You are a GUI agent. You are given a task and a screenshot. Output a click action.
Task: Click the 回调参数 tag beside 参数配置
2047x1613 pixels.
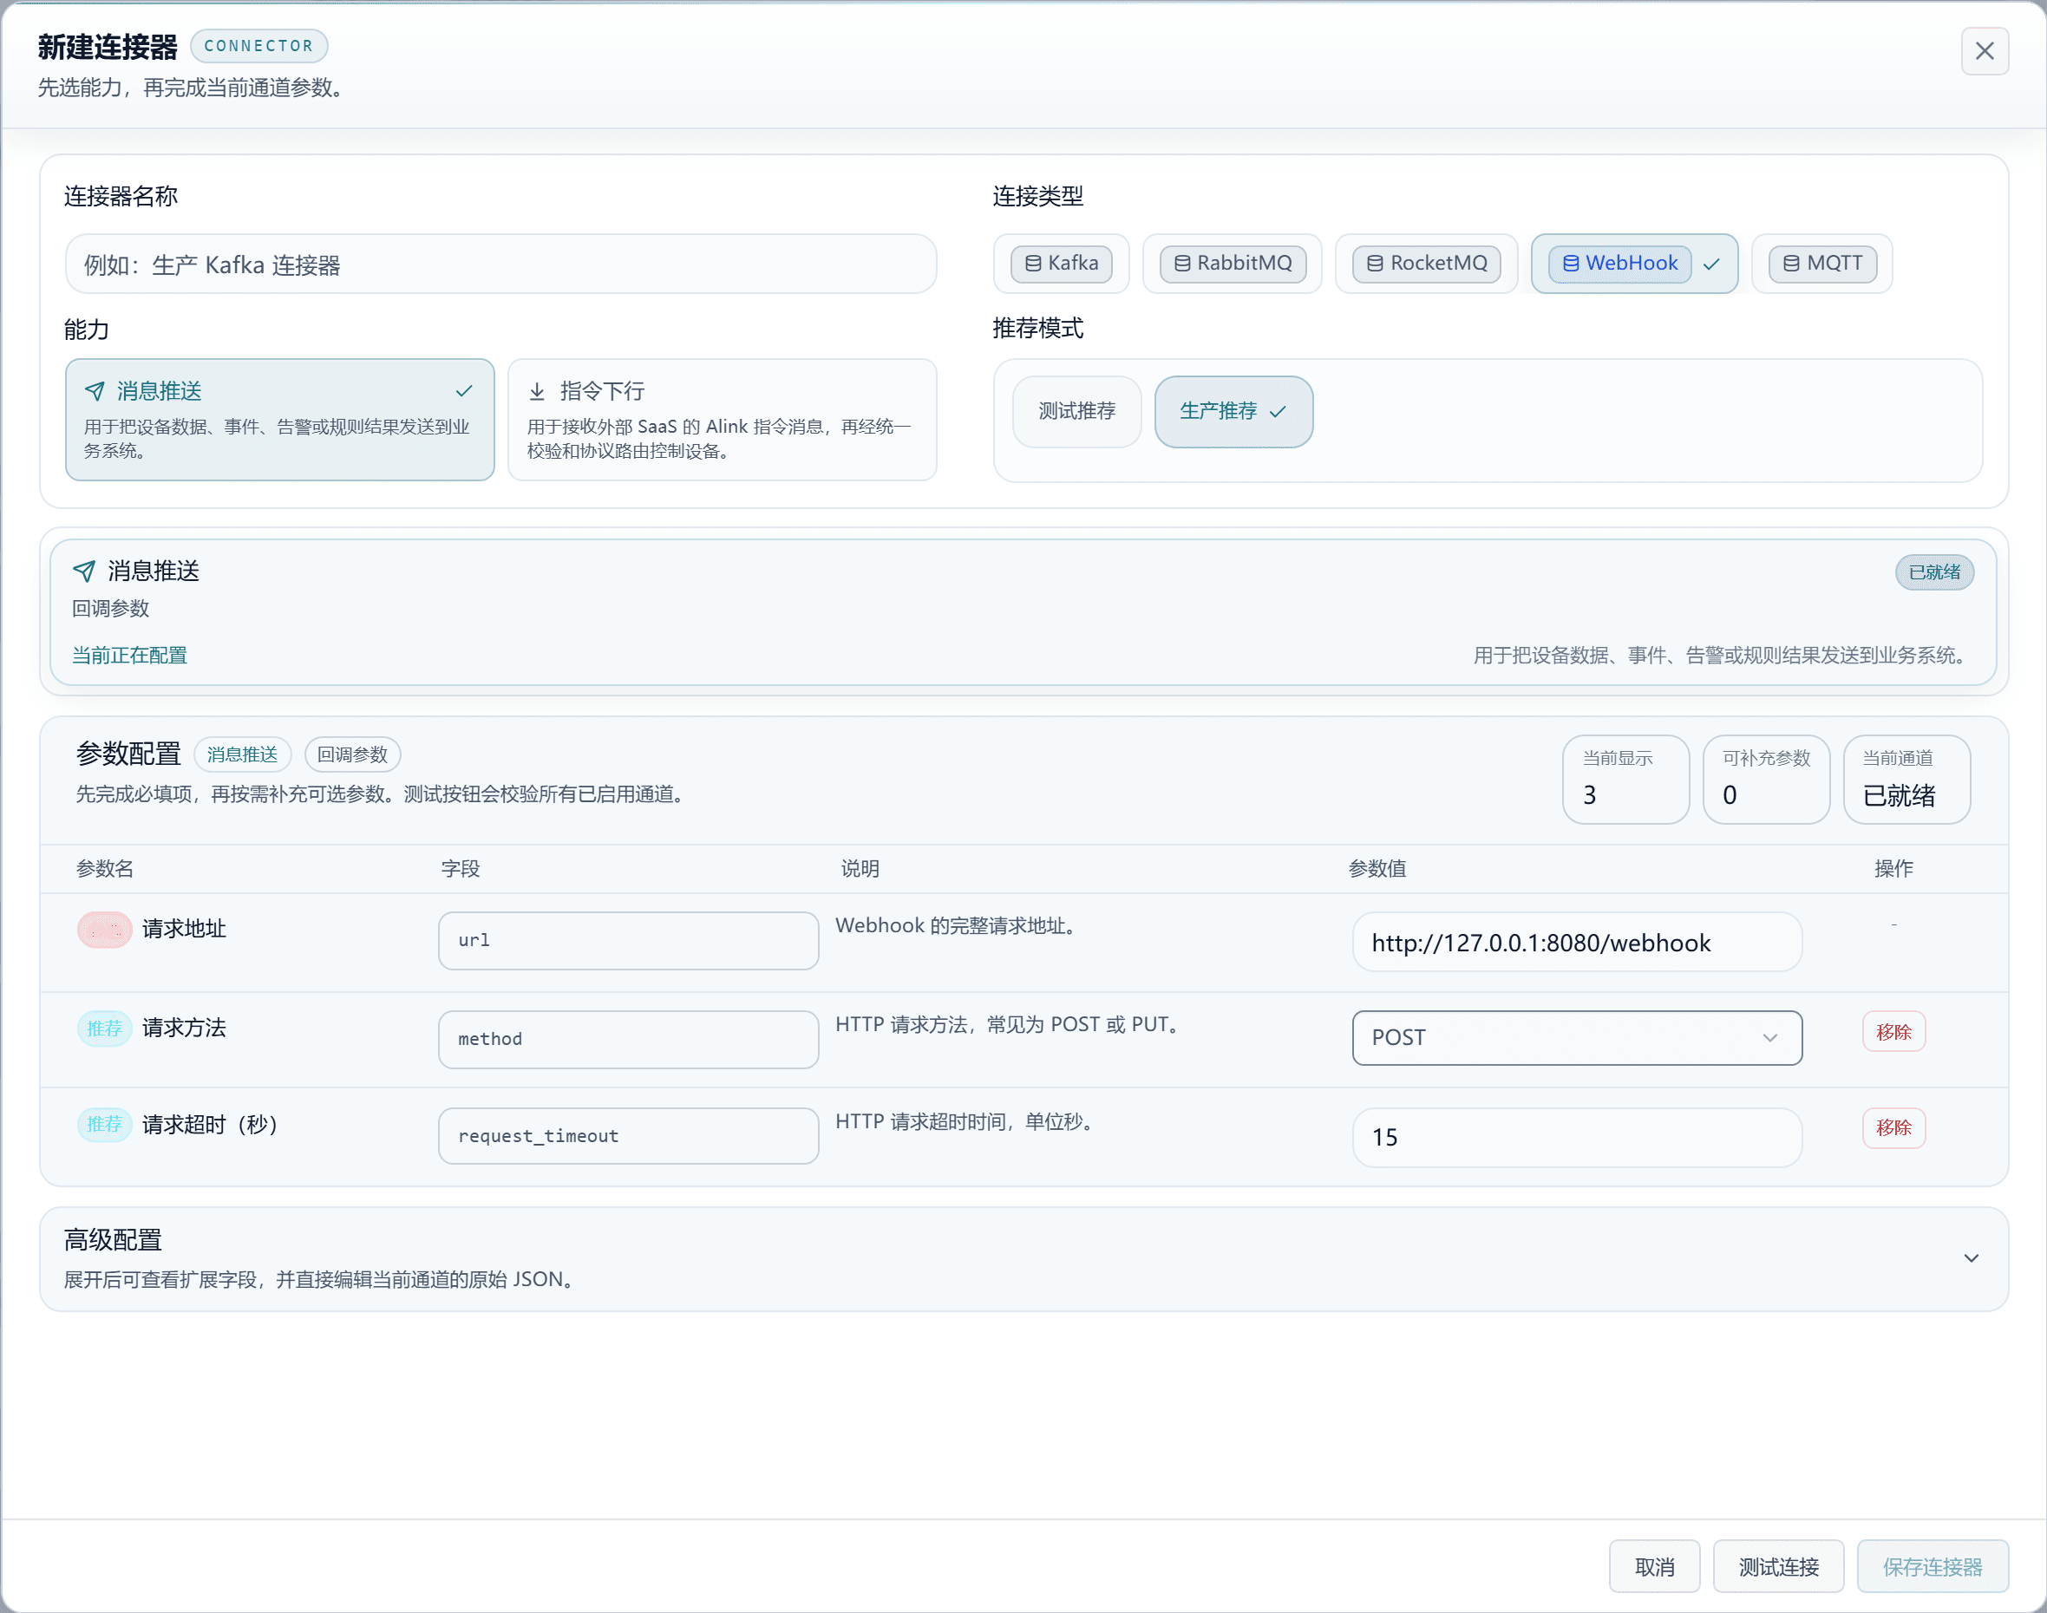(x=352, y=754)
